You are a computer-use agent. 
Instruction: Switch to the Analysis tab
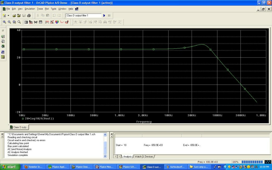(127, 156)
